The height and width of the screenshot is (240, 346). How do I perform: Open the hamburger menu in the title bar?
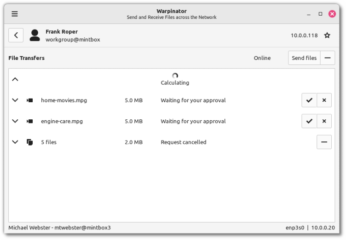[x=15, y=14]
